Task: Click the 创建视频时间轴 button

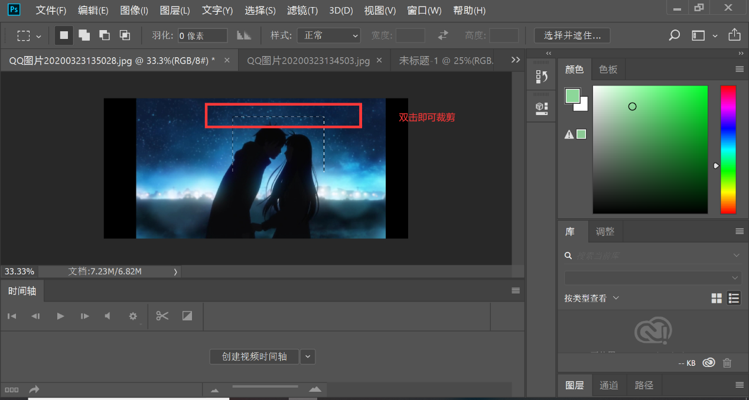Action: (x=254, y=356)
